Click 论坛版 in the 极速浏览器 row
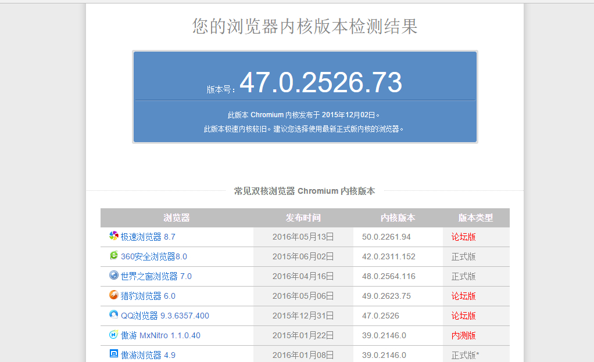 pos(463,237)
